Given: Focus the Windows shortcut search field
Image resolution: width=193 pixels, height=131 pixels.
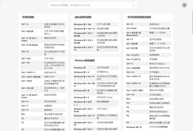Looking at the screenshot, I should point(93,5).
